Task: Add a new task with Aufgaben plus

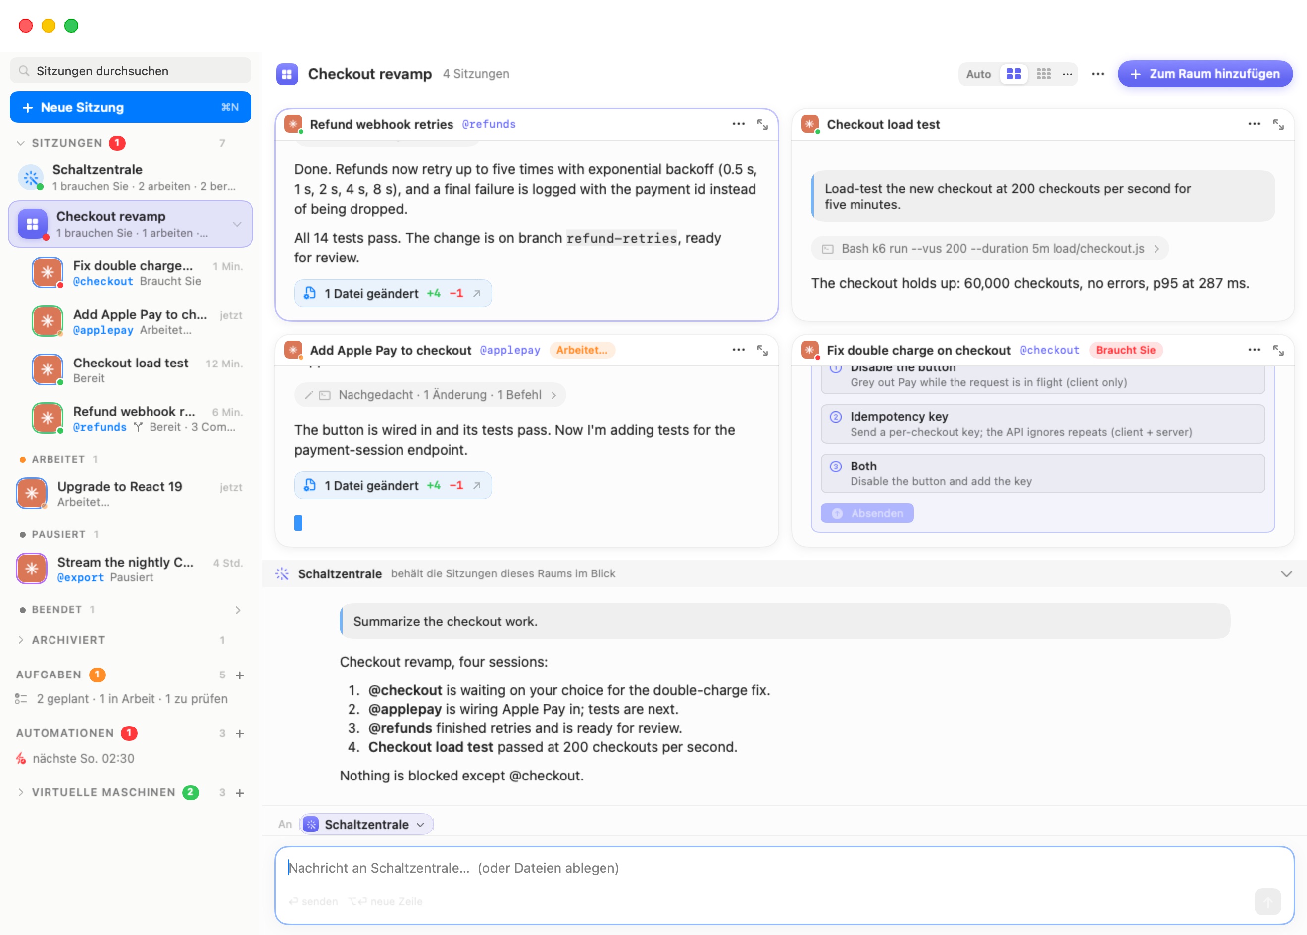Action: pyautogui.click(x=240, y=675)
